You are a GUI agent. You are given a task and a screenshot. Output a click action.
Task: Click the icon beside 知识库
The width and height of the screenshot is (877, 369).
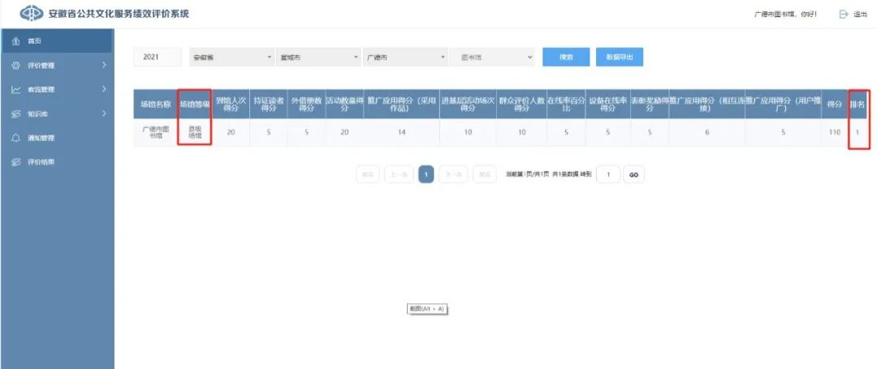click(x=15, y=114)
